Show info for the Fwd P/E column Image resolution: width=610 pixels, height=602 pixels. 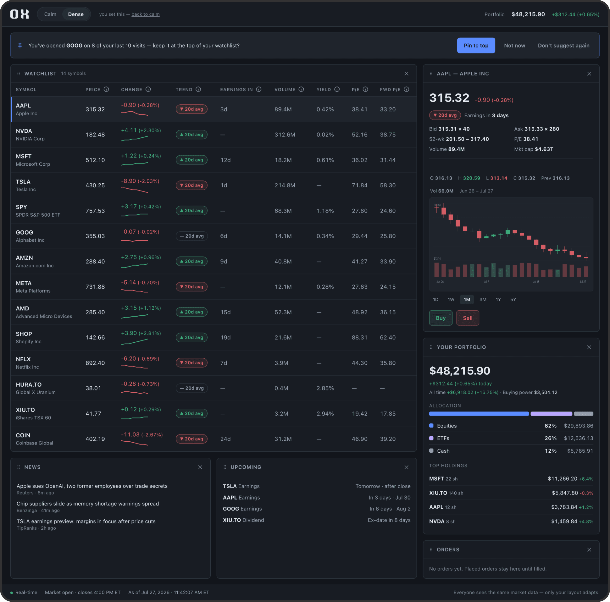pos(406,89)
